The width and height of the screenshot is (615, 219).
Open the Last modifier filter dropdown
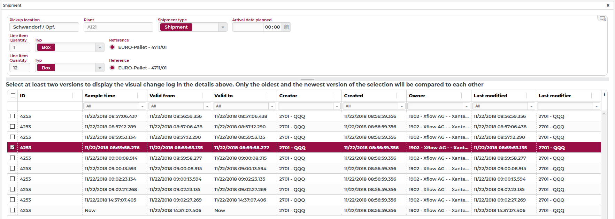click(597, 106)
